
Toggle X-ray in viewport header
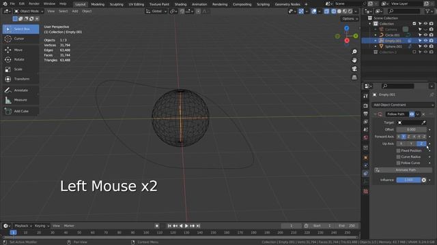(x=326, y=12)
